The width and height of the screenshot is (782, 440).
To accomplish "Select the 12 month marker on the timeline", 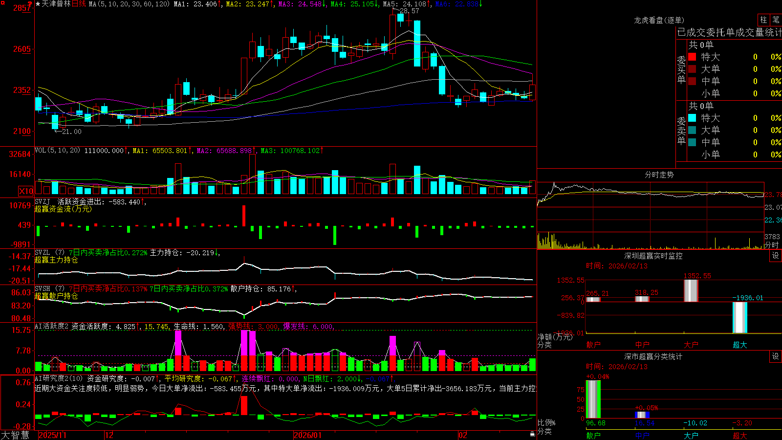I will point(109,435).
